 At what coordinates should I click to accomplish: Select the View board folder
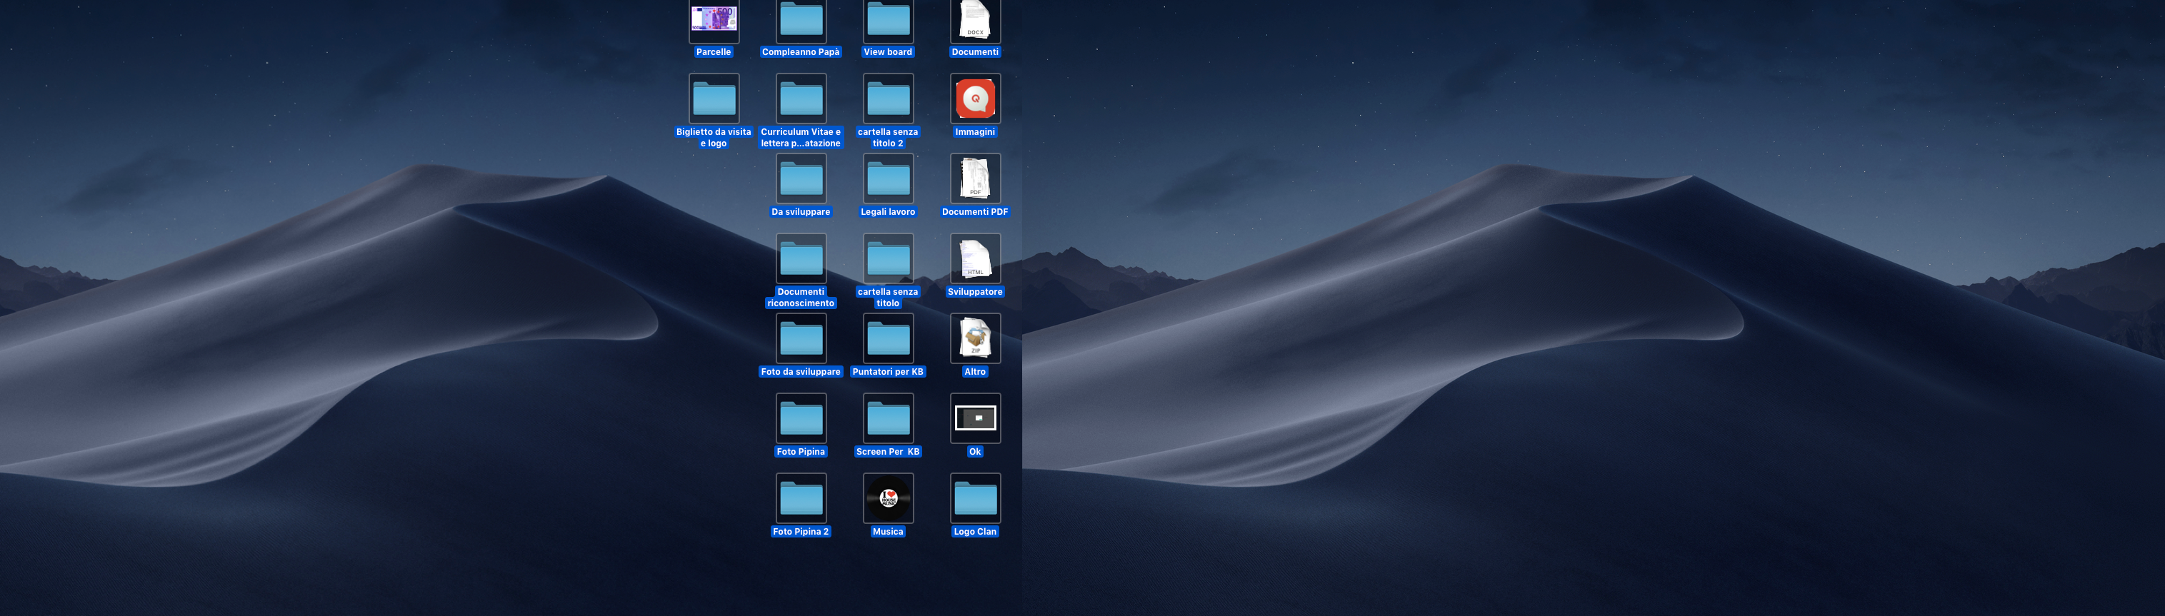point(888,19)
